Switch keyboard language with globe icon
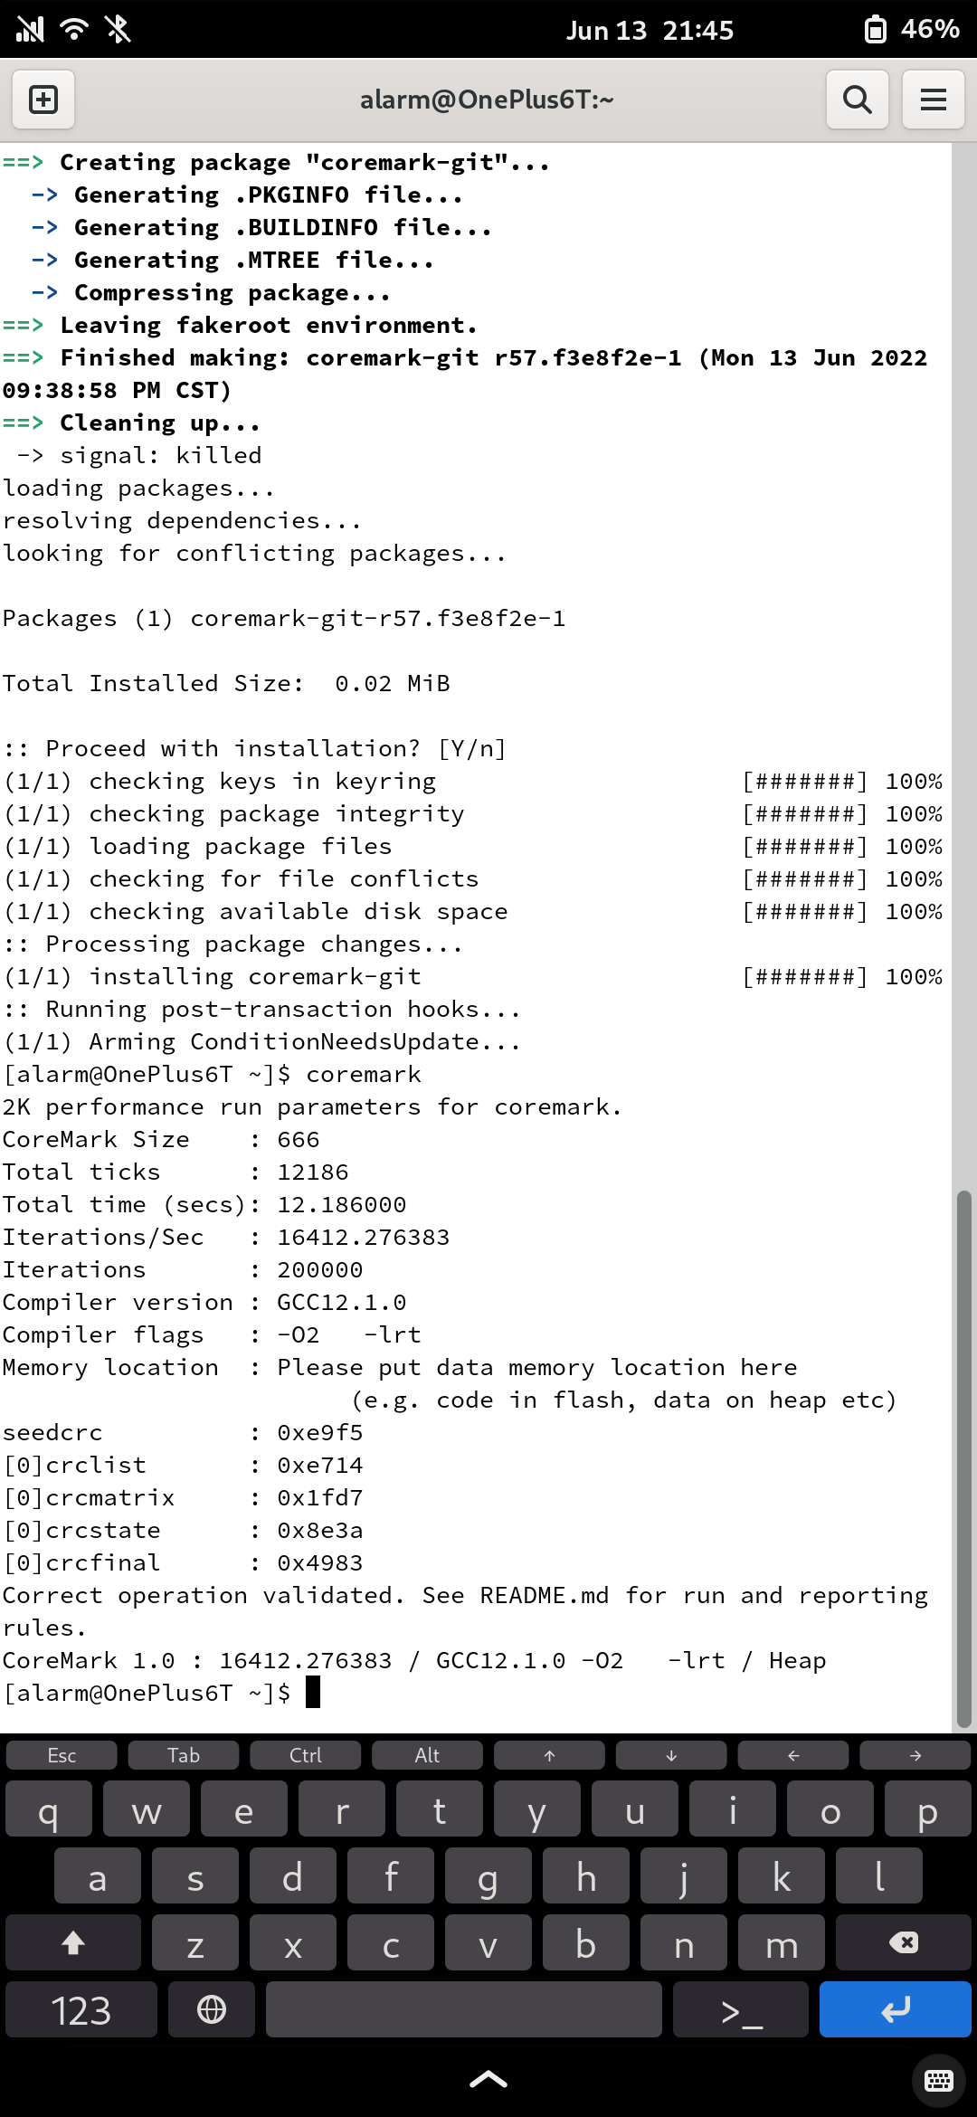This screenshot has height=2117, width=977. pos(212,2009)
